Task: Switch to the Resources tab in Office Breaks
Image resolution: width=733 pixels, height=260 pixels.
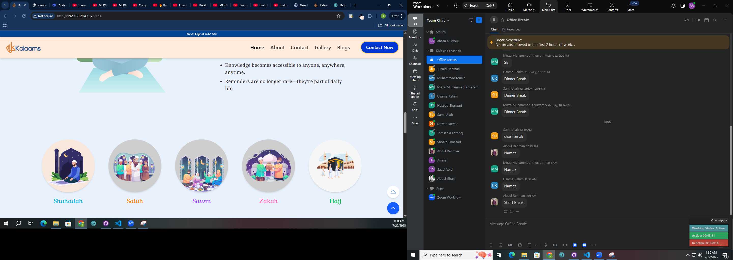Action: pyautogui.click(x=511, y=29)
